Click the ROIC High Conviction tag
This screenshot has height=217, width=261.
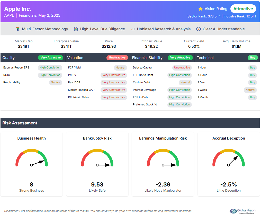50,75
